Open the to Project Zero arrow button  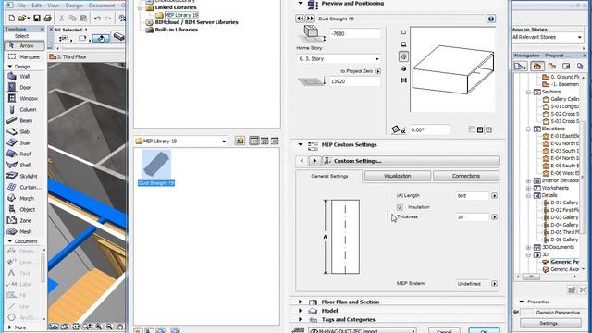(378, 71)
